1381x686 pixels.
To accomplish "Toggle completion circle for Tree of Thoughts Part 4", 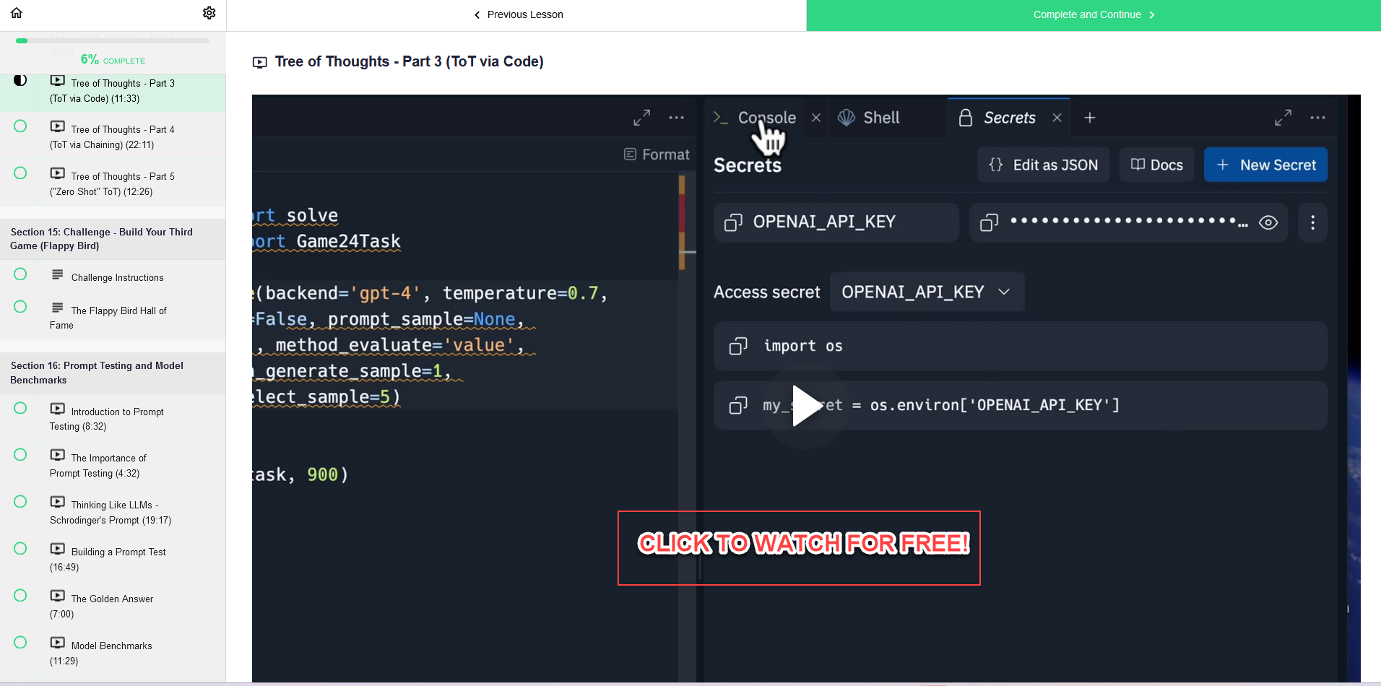I will (x=20, y=126).
